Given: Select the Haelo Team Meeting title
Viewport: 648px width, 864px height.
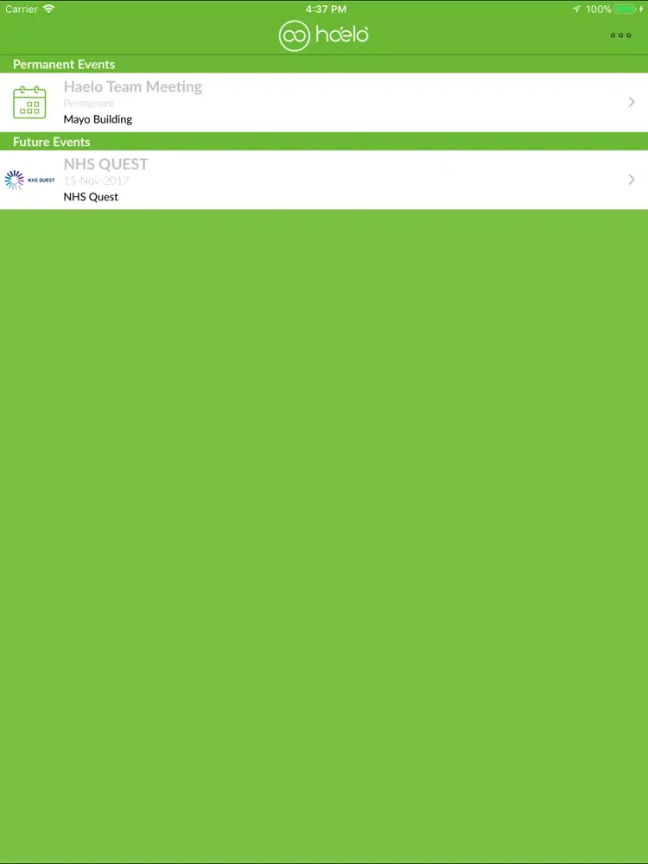Looking at the screenshot, I should pyautogui.click(x=133, y=86).
